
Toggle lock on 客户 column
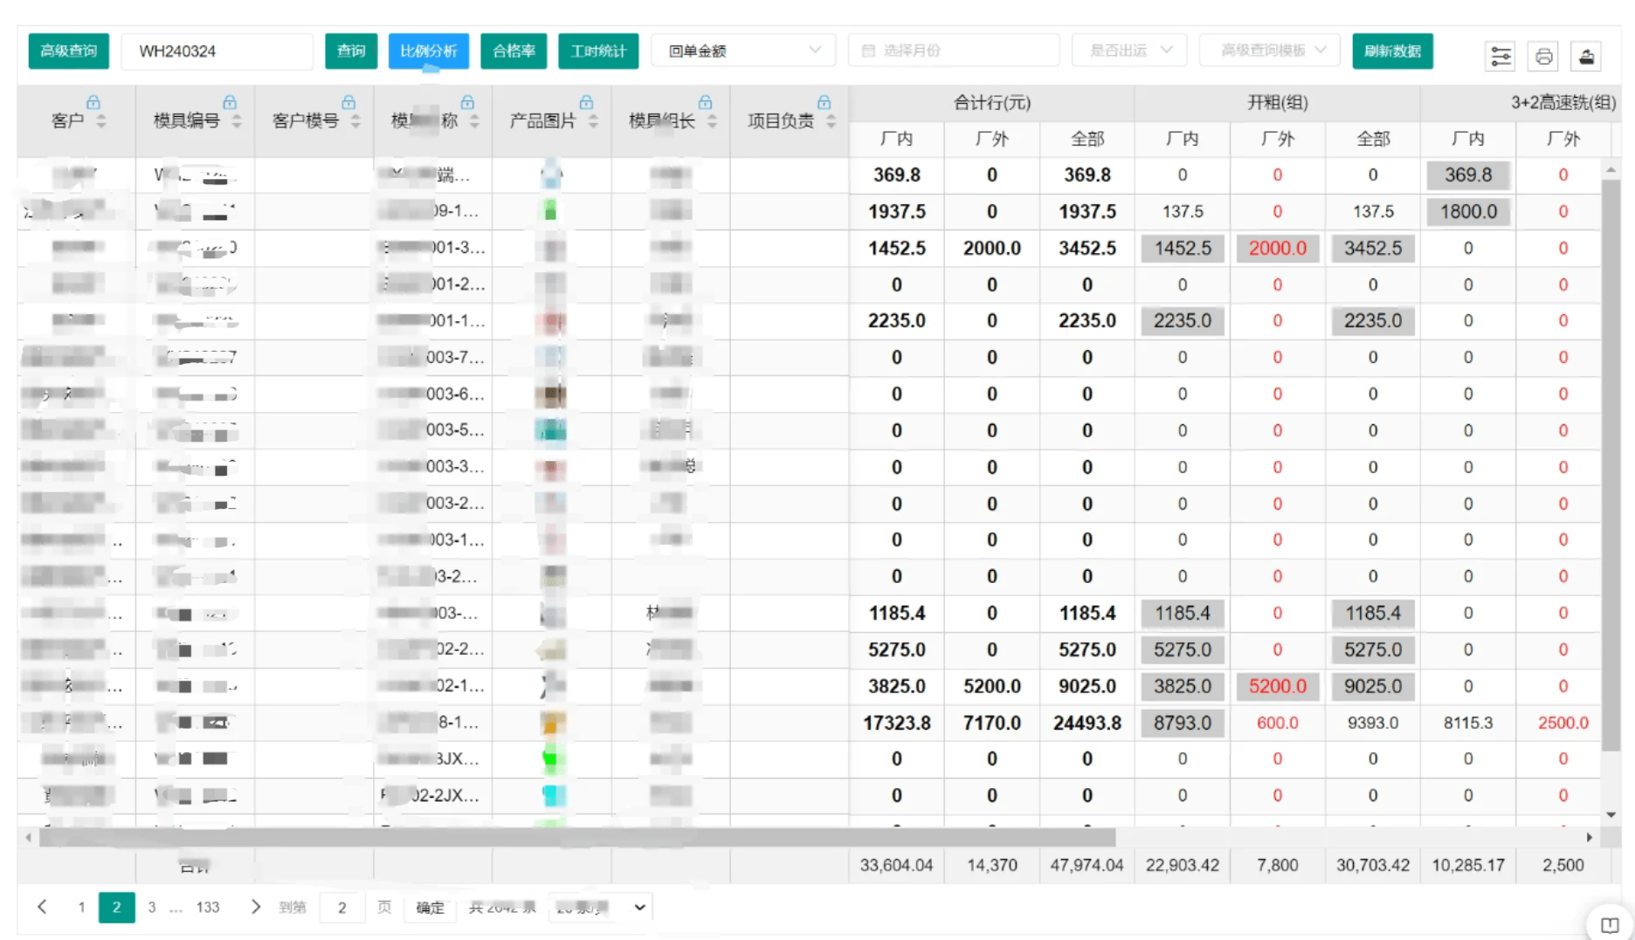tap(93, 102)
